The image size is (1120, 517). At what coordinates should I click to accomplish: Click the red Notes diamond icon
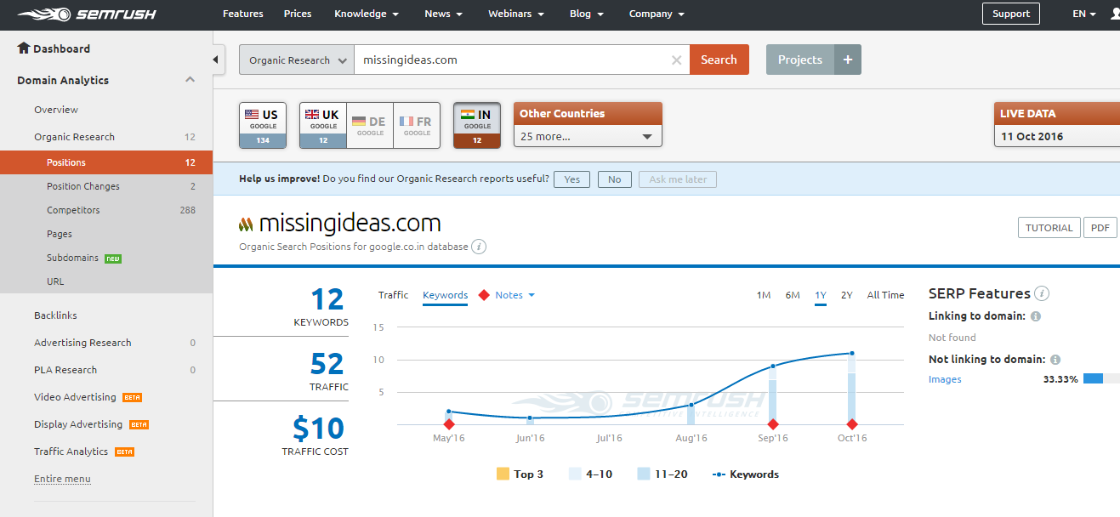pyautogui.click(x=484, y=295)
